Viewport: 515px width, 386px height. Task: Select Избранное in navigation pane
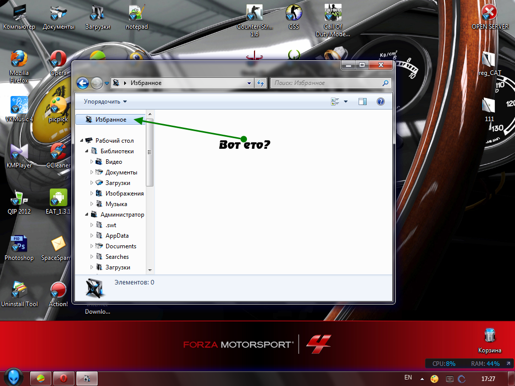(x=111, y=120)
